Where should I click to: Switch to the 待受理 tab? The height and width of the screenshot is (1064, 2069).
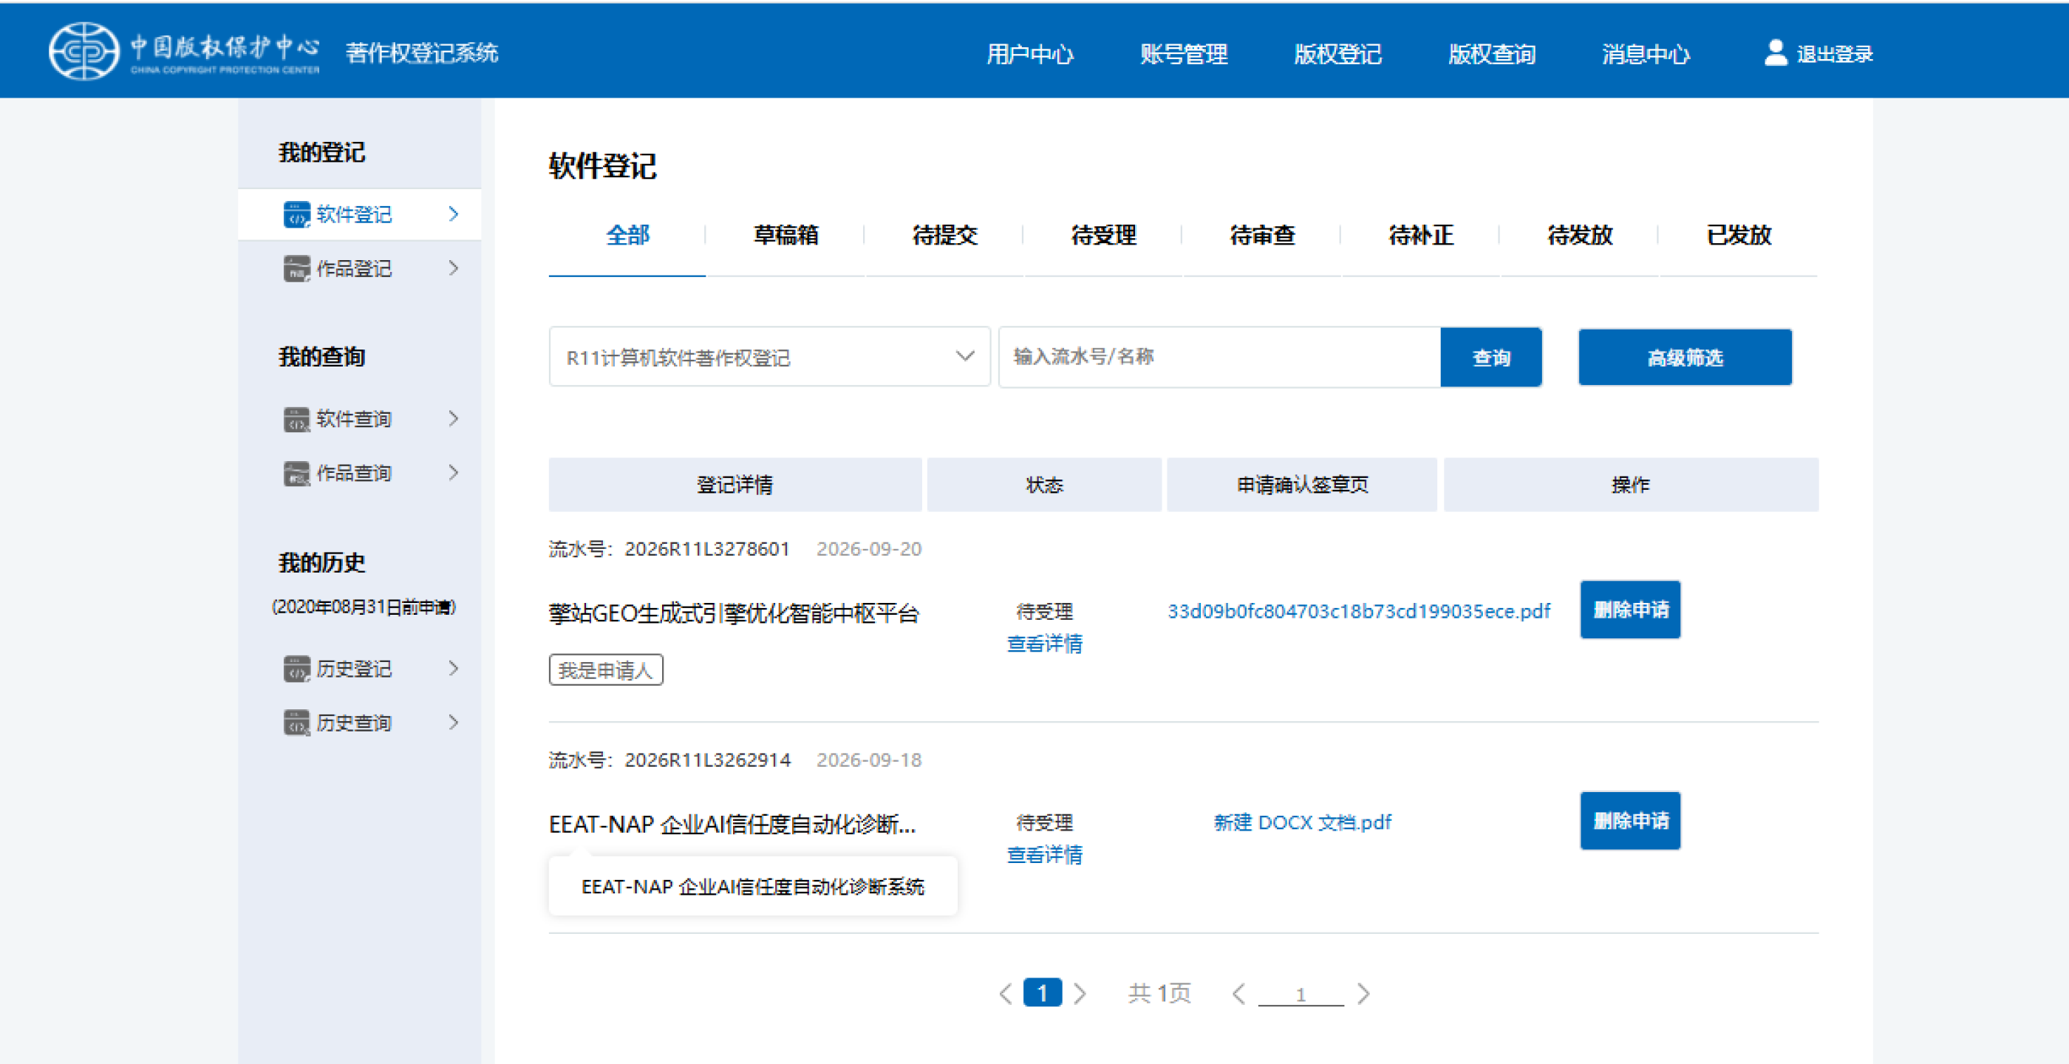pos(1103,235)
